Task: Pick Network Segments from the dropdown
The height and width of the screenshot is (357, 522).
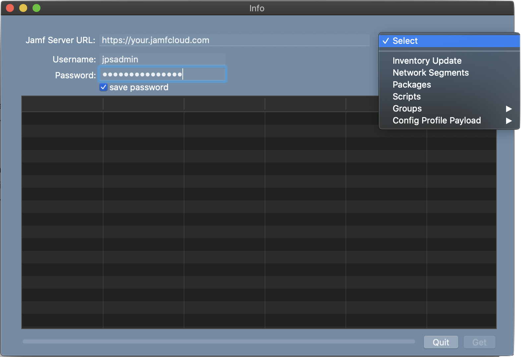Action: (x=449, y=73)
